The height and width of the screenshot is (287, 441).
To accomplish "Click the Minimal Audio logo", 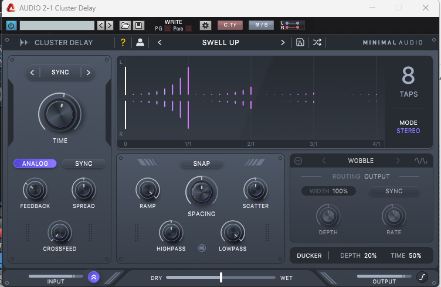I will [x=393, y=43].
